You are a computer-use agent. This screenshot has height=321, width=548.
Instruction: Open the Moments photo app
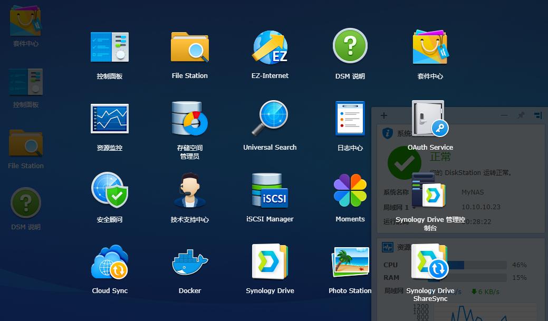pos(350,190)
